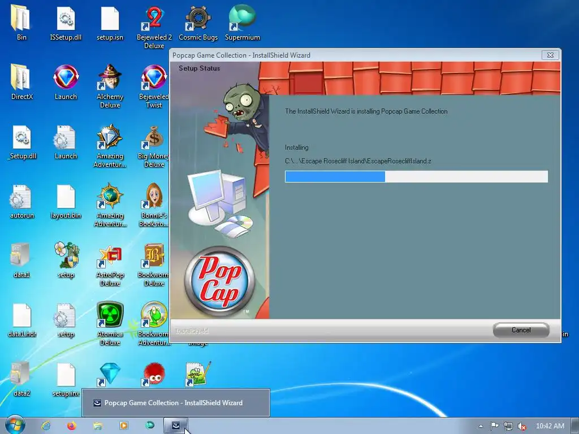
Task: Open the network tray icon
Action: point(508,426)
